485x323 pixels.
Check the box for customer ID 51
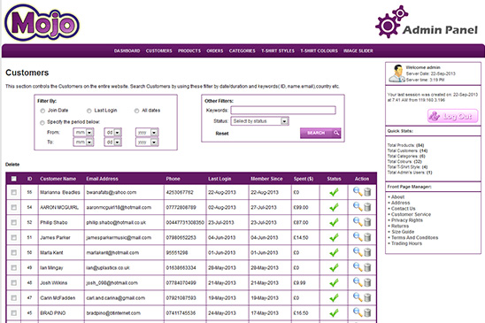13,237
